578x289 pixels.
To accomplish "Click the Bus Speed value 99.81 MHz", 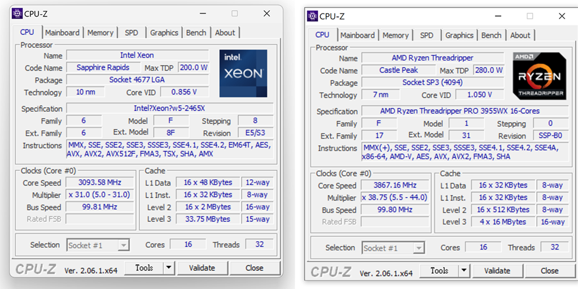I will 100,207.
